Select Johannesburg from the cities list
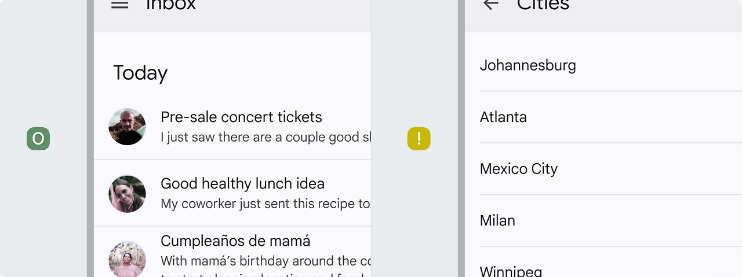 [x=611, y=65]
